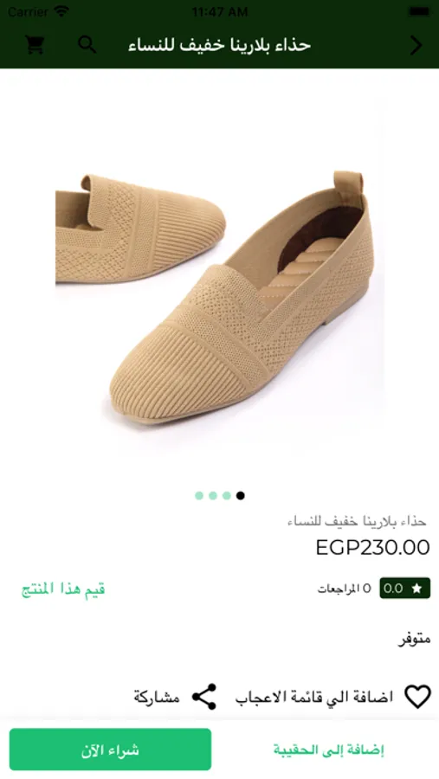439x779 pixels.
Task: Go back using the header chevron
Action: tap(416, 45)
